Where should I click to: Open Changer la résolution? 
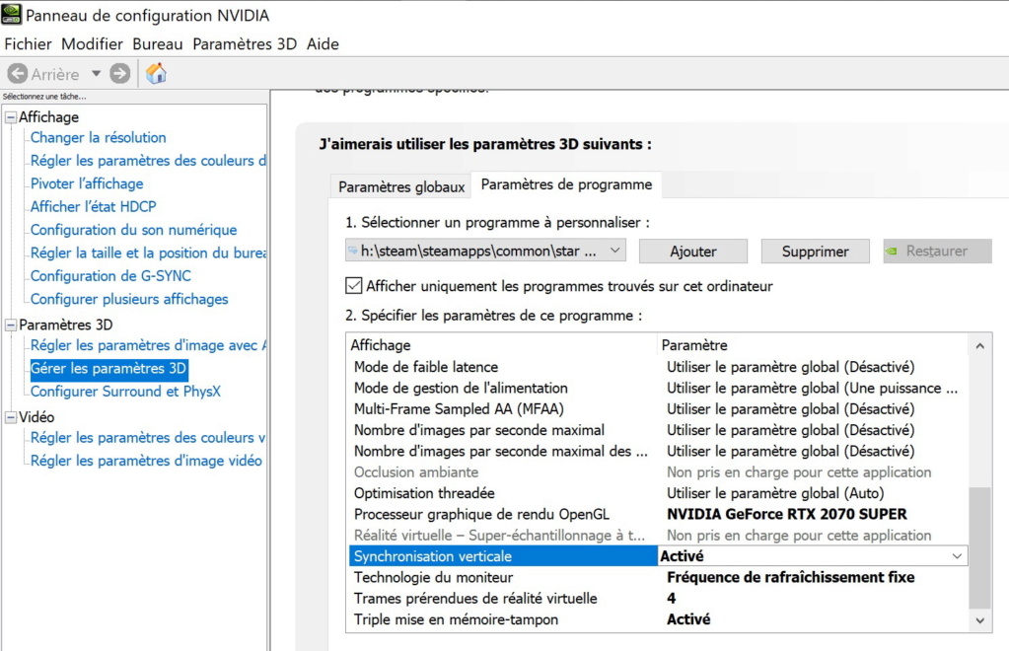tap(99, 138)
